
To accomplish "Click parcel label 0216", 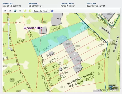I will click(x=63, y=87).
